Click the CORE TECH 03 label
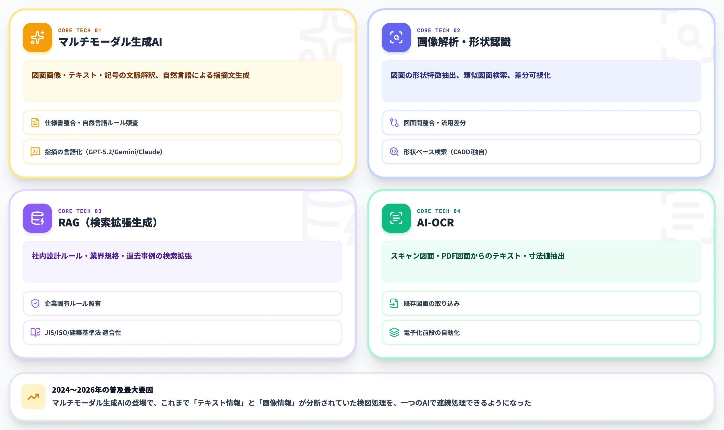Image resolution: width=724 pixels, height=430 pixels. tap(80, 211)
